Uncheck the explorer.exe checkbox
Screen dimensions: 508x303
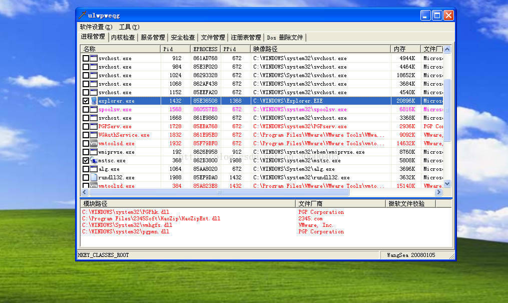pos(86,101)
